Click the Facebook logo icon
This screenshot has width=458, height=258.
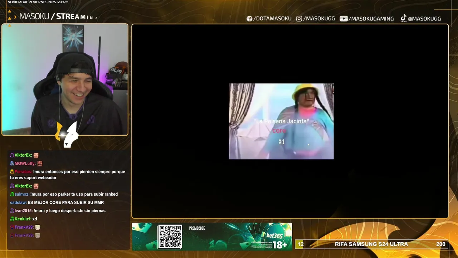pyautogui.click(x=249, y=19)
